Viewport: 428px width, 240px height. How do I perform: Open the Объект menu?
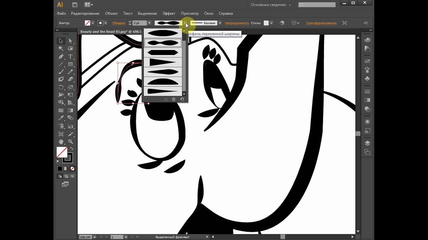tap(111, 13)
